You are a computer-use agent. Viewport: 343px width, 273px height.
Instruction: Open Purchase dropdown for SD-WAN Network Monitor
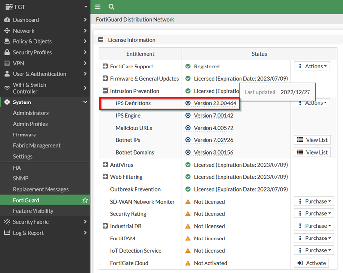313,202
